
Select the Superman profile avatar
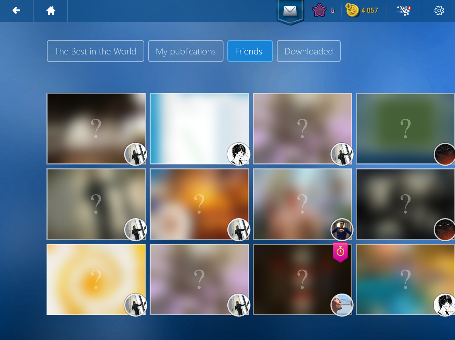tap(342, 230)
